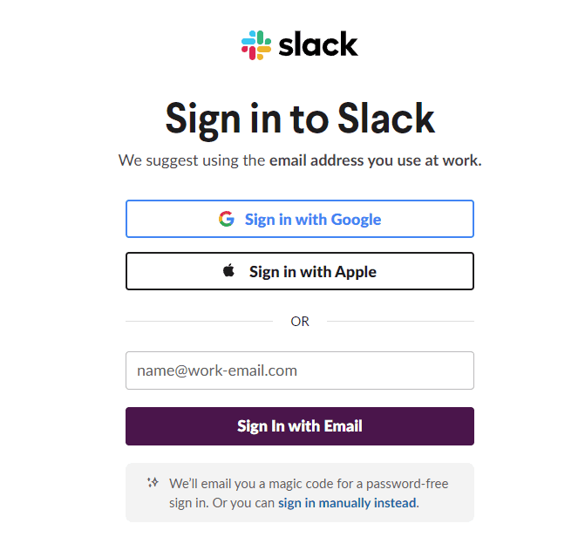The height and width of the screenshot is (537, 585).
Task: Open the sign in manually instead link
Action: (x=347, y=503)
